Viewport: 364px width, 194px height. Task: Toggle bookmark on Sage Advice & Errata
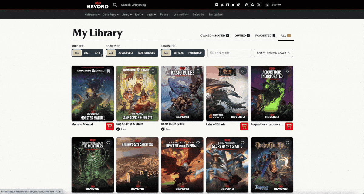(x=153, y=71)
